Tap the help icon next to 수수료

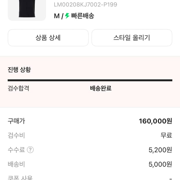(x=30, y=150)
